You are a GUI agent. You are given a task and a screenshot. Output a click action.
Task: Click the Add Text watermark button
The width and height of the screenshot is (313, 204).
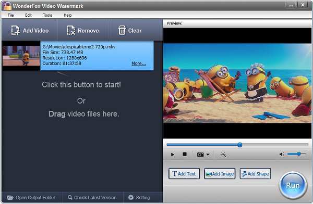(184, 174)
